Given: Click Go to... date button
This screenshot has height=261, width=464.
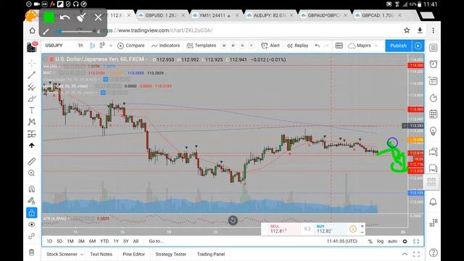Looking at the screenshot, I should coord(157,241).
